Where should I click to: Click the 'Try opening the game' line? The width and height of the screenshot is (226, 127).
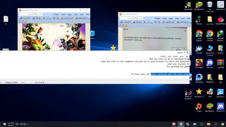point(178,67)
